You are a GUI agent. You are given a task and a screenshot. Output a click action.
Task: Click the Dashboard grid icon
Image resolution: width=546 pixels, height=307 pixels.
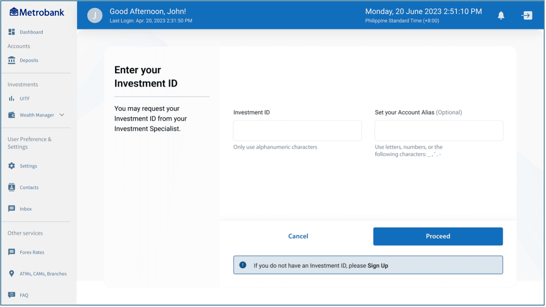pos(12,32)
